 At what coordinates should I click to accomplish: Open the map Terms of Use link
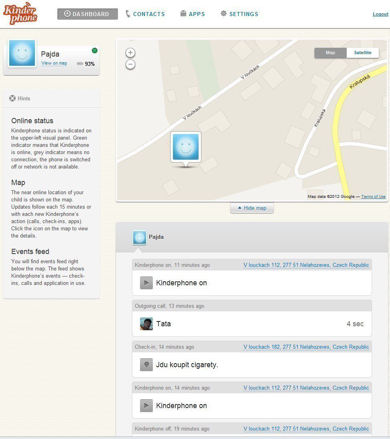click(x=373, y=197)
